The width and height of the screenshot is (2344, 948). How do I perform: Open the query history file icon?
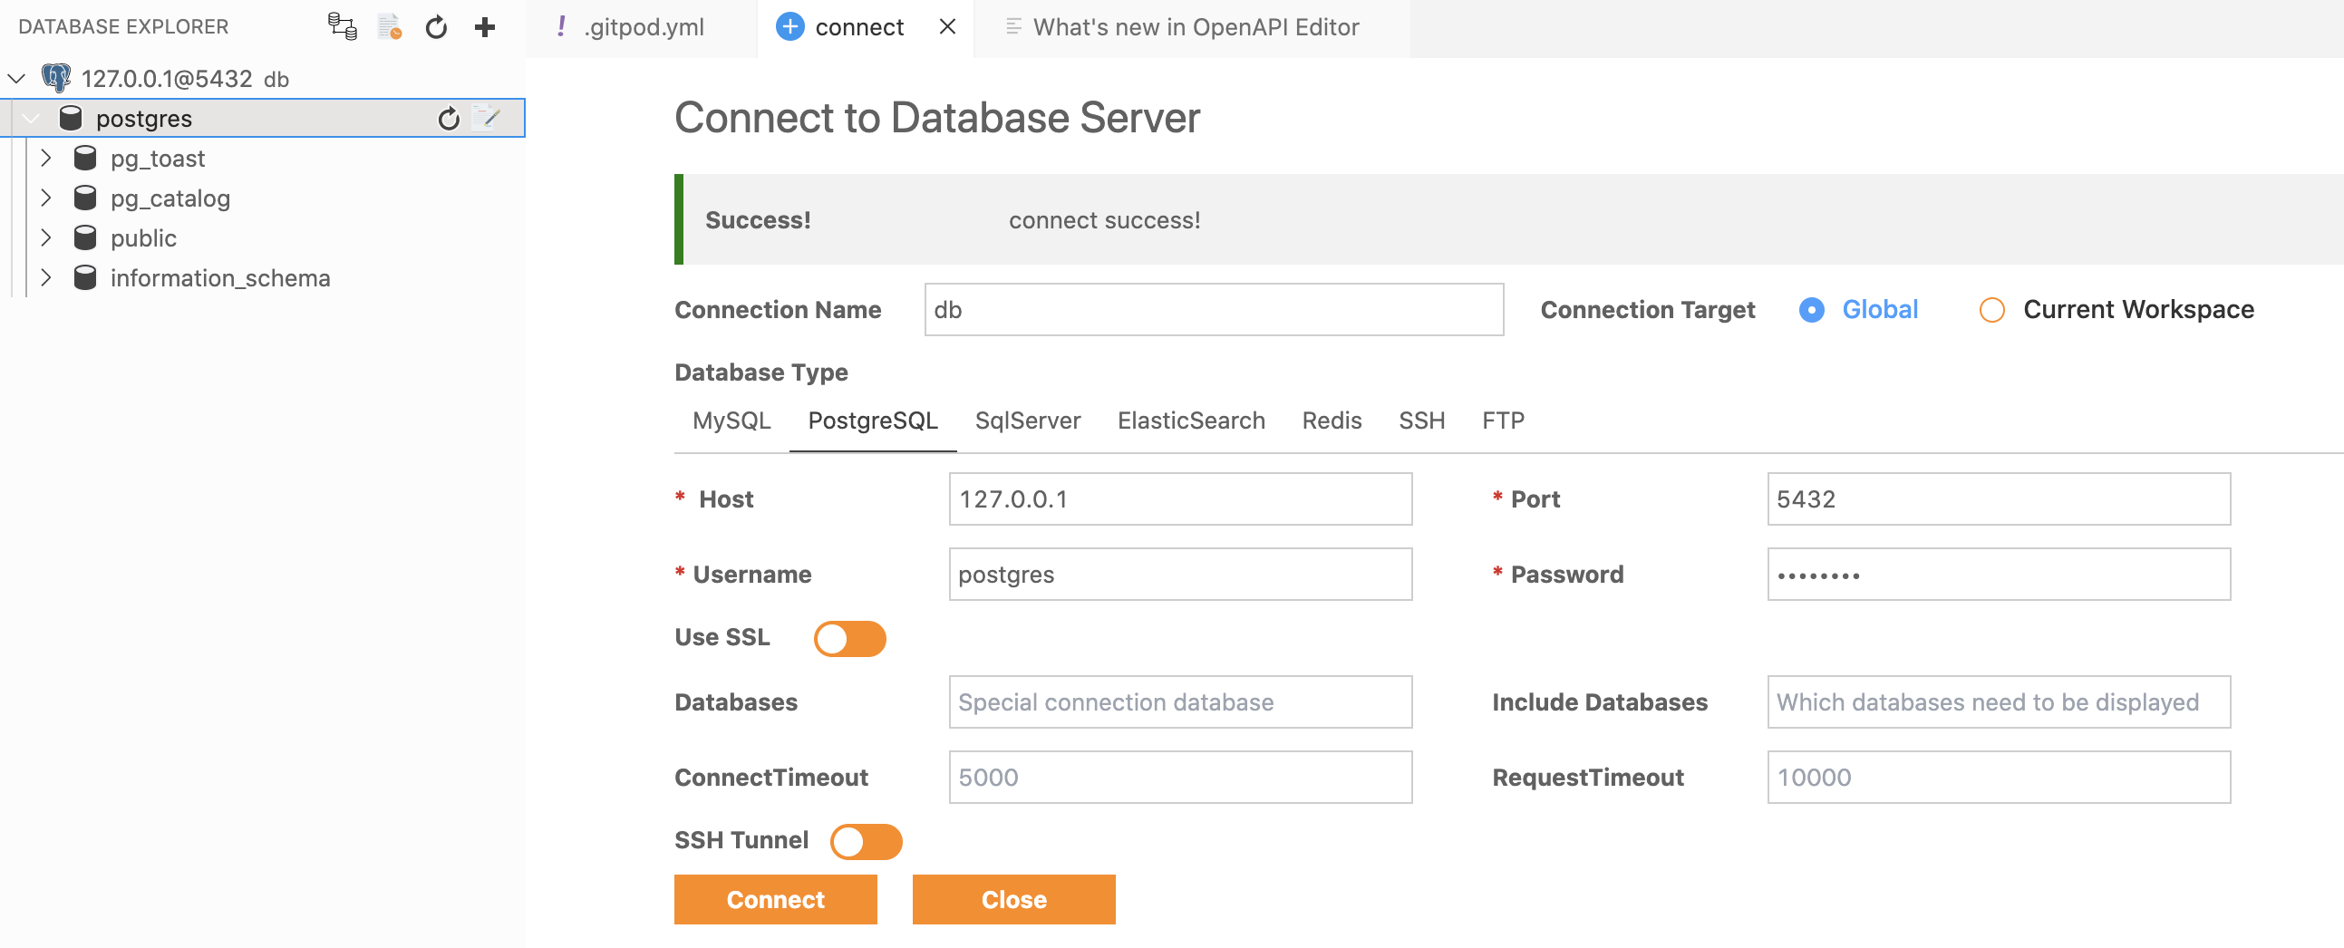(x=390, y=26)
